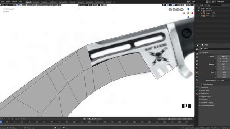Open the Particles properties tab

pos(197,80)
